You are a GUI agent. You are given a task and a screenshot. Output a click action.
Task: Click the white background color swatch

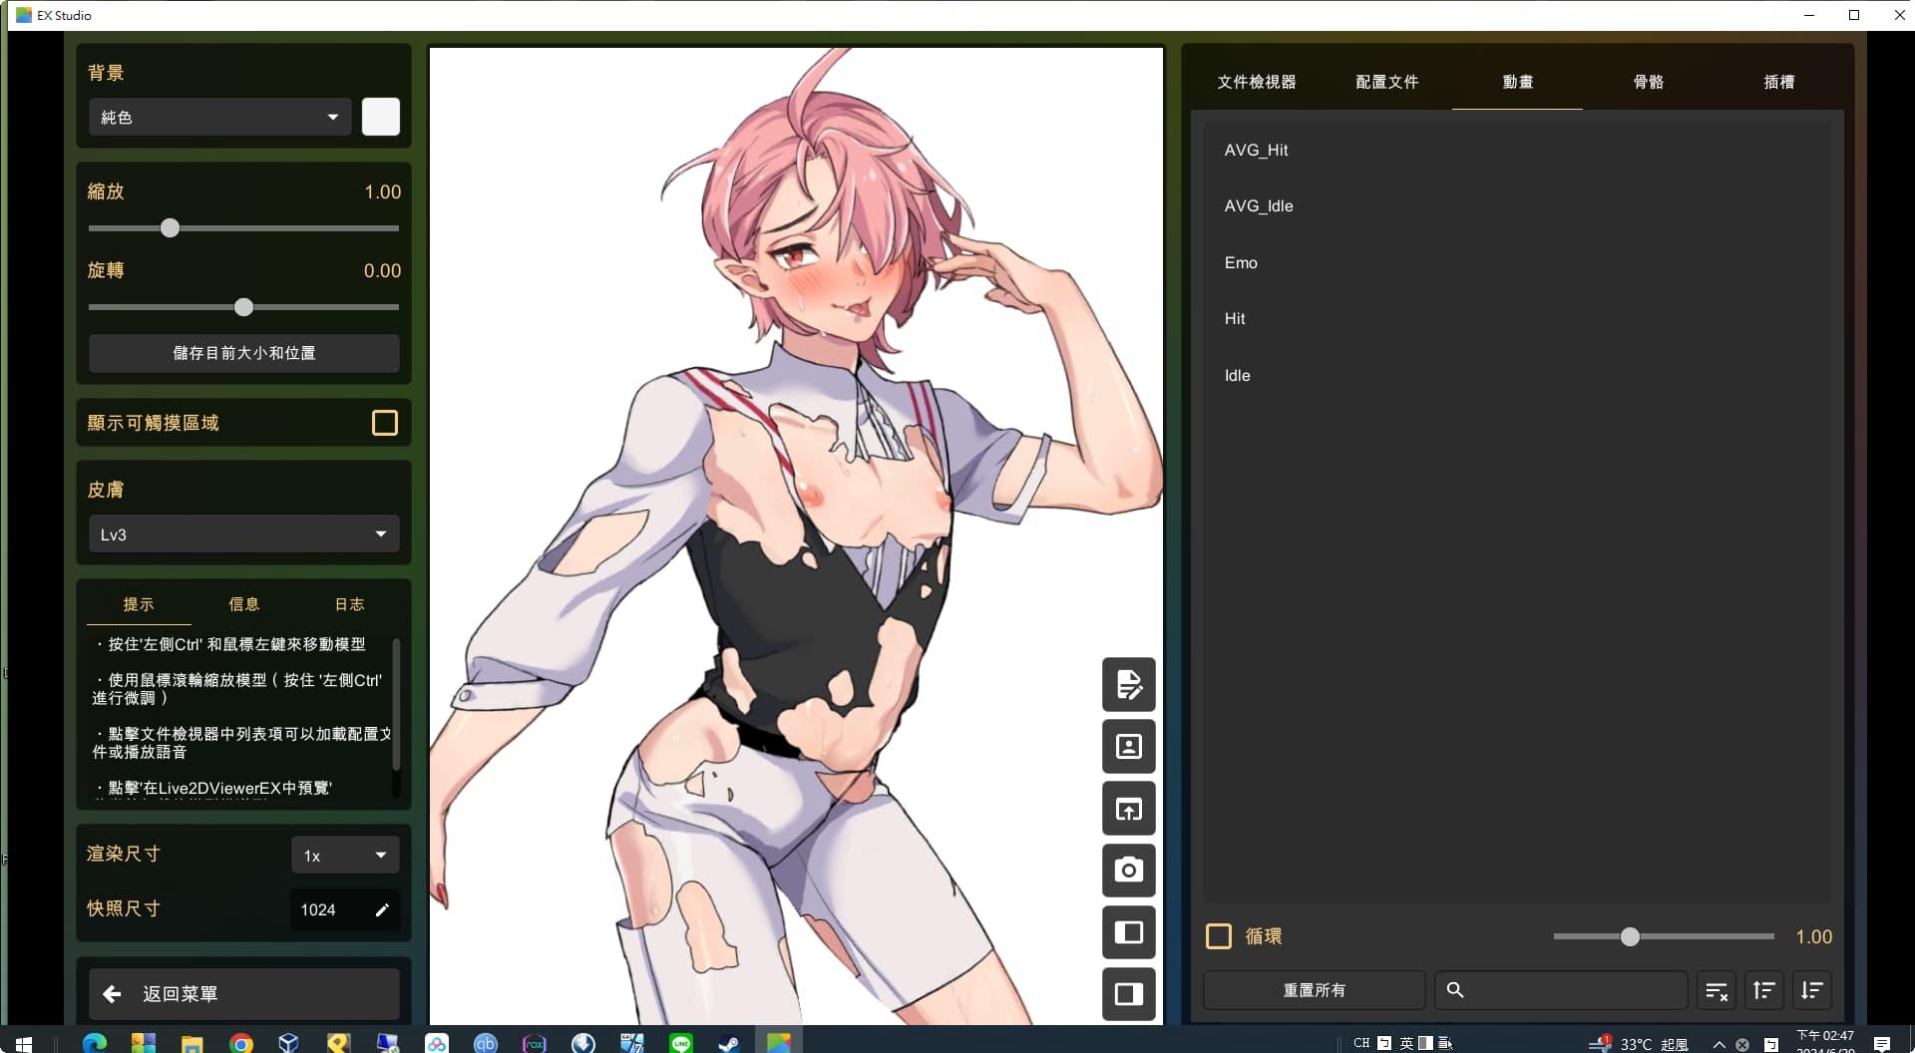pos(380,118)
